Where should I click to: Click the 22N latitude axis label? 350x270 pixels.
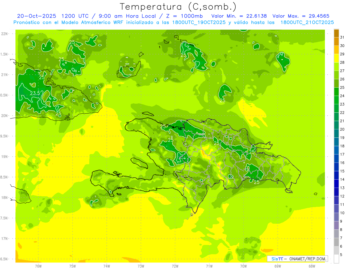tap(5, 34)
